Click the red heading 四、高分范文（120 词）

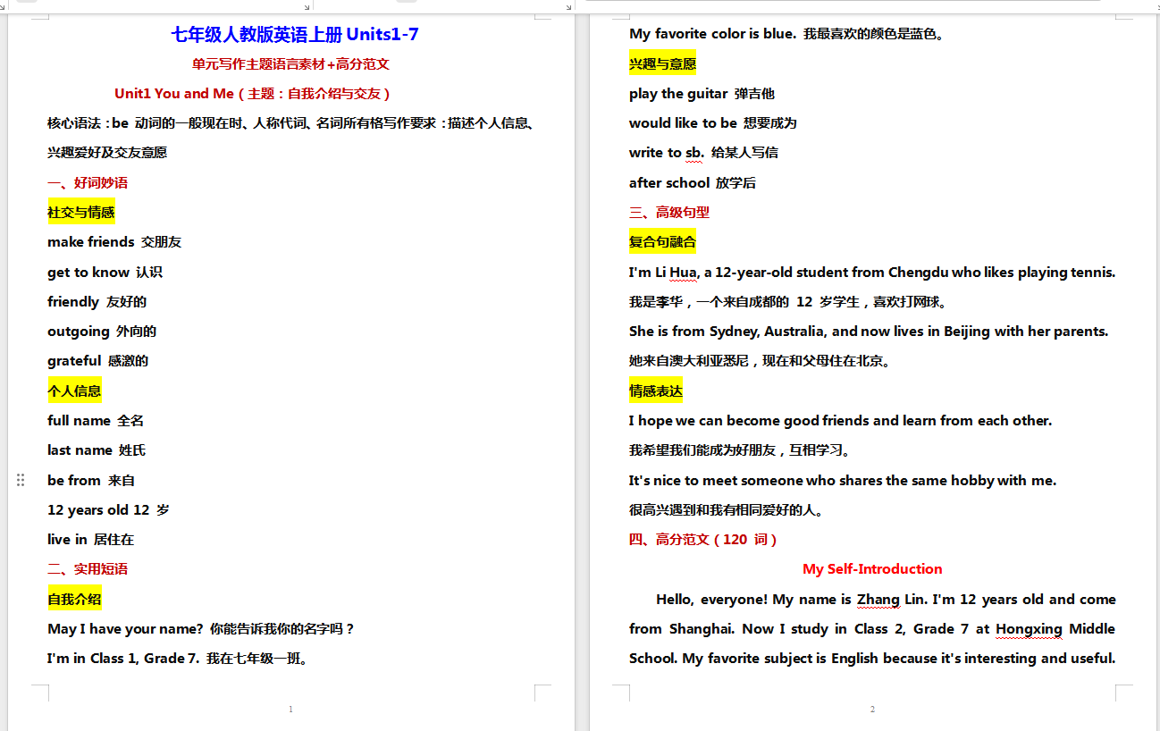[x=705, y=539]
